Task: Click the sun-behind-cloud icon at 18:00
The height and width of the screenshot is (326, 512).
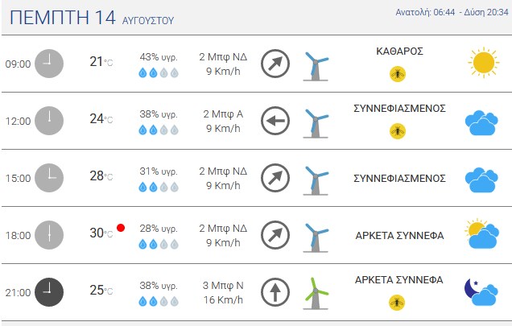Action: [482, 234]
